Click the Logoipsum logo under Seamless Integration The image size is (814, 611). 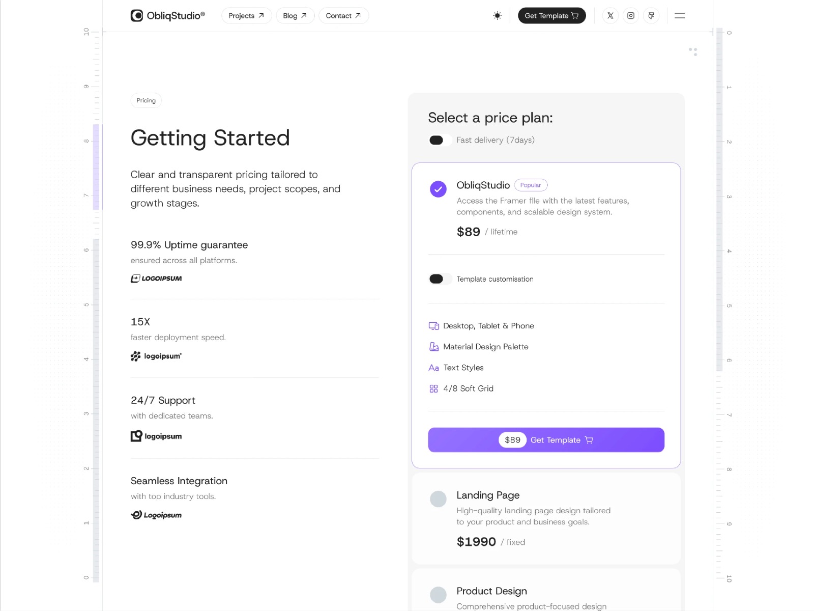(x=156, y=515)
